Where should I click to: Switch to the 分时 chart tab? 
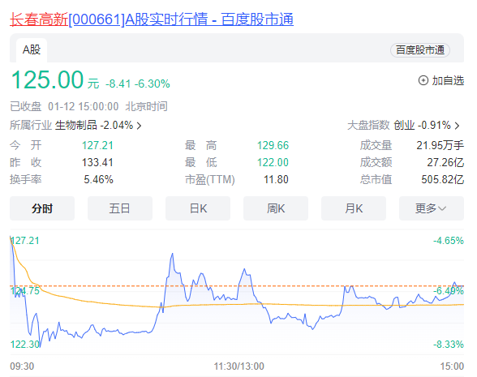[42, 208]
